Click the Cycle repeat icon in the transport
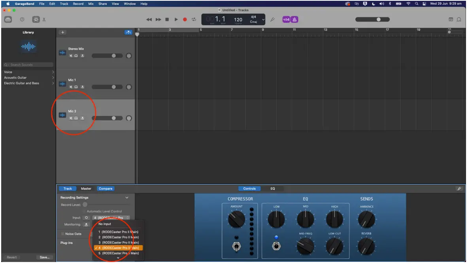Screen dimensions: 468x264 [x=194, y=19]
